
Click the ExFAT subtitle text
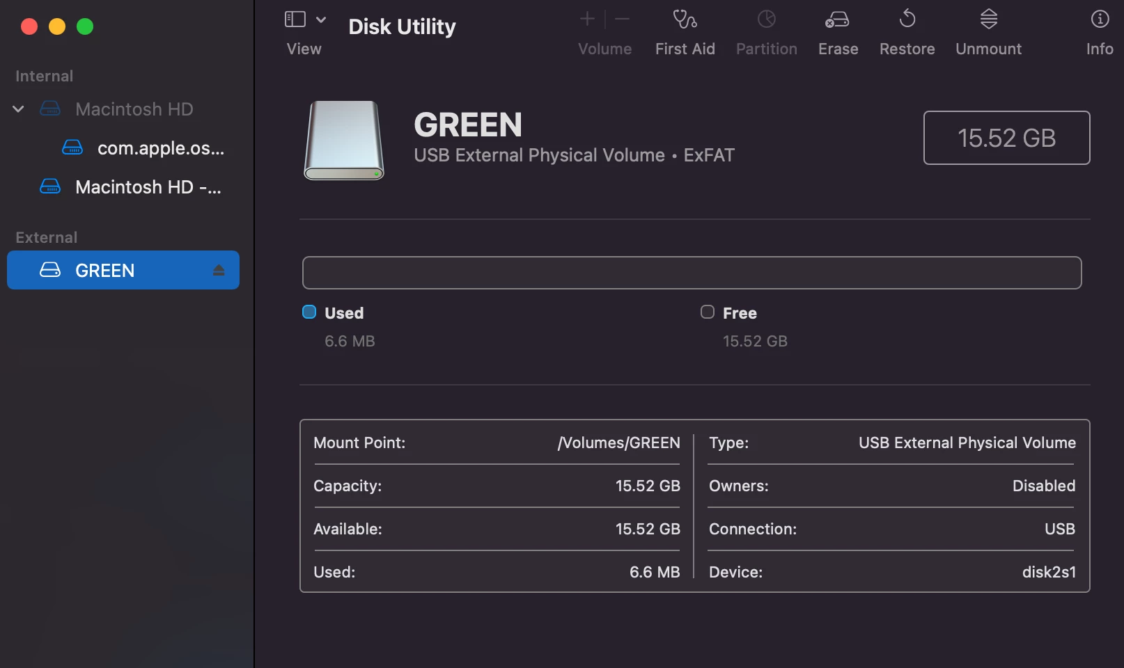[x=709, y=155]
